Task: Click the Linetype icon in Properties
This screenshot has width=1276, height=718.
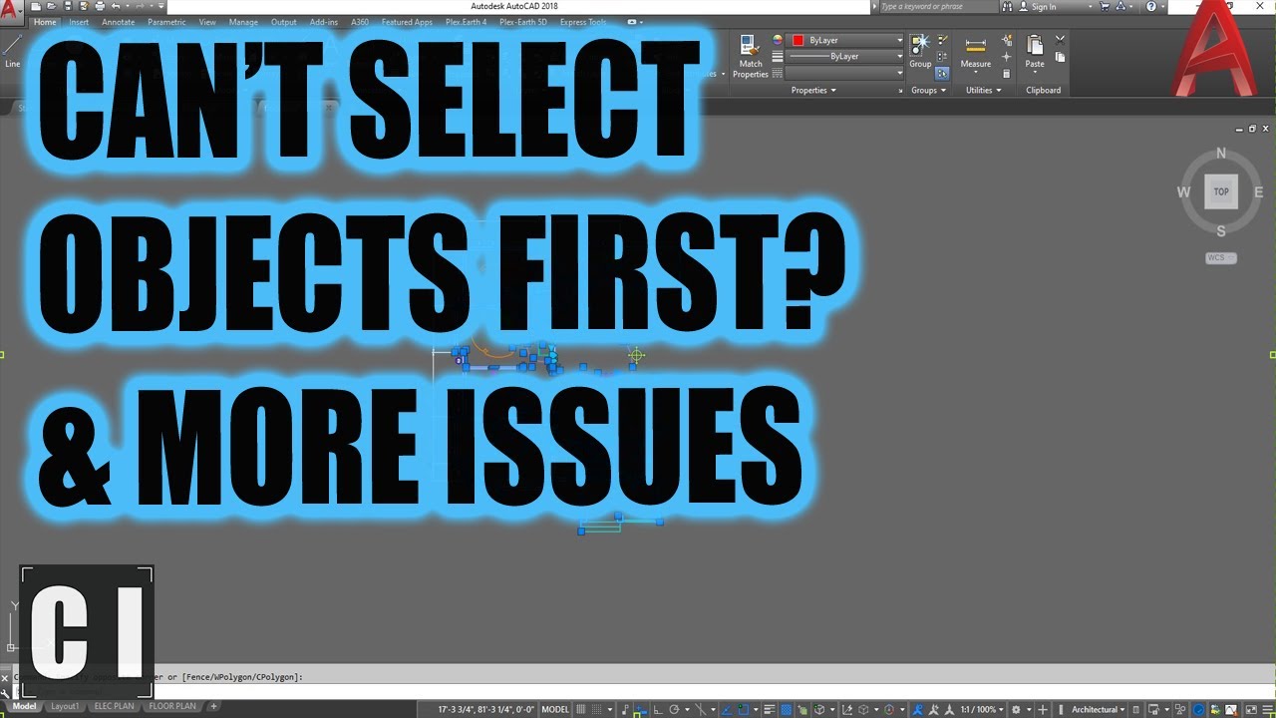Action: tap(778, 73)
